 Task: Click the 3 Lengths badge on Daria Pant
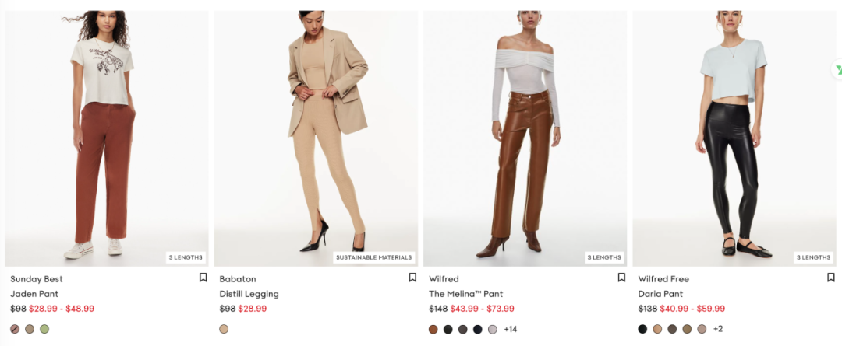813,257
